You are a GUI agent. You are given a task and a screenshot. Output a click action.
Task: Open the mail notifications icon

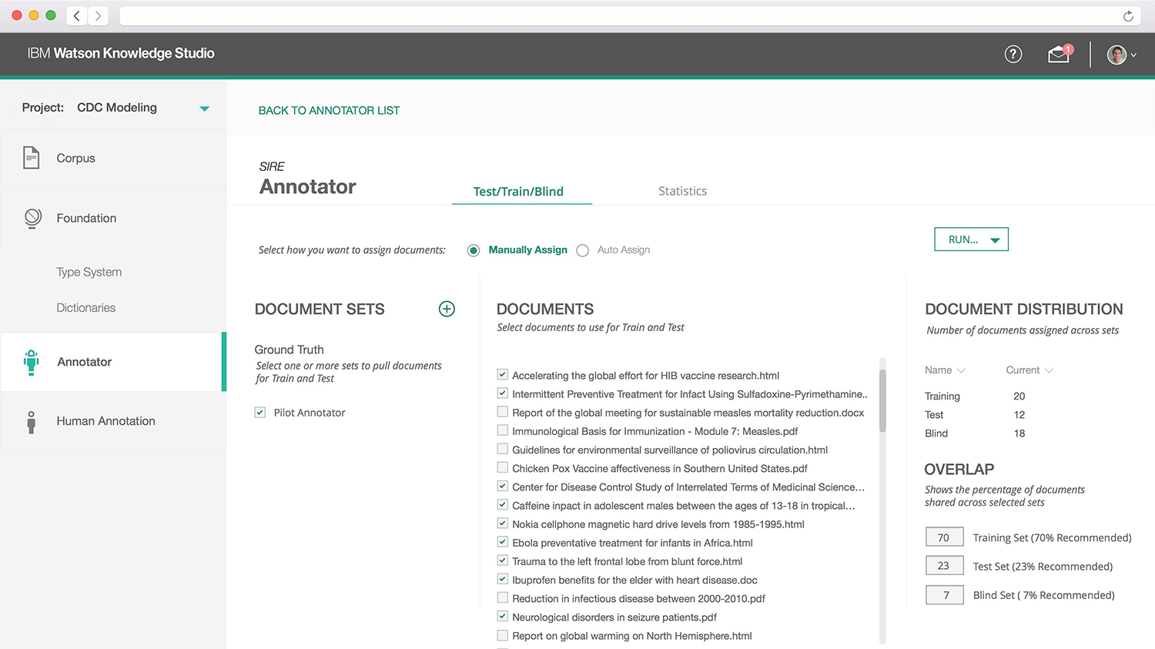click(1060, 54)
